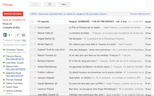
Task: Open 'On attend toujours vos prouesses' email
Action: coord(95,72)
